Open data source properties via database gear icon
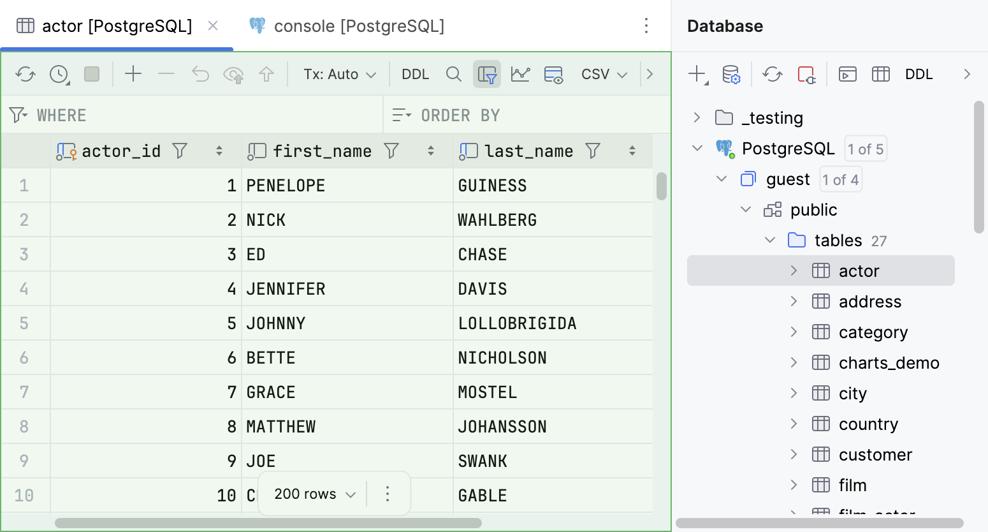988x532 pixels. coord(732,74)
